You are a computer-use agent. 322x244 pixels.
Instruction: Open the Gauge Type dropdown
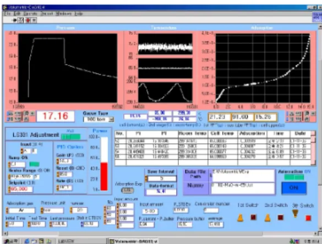(111, 120)
